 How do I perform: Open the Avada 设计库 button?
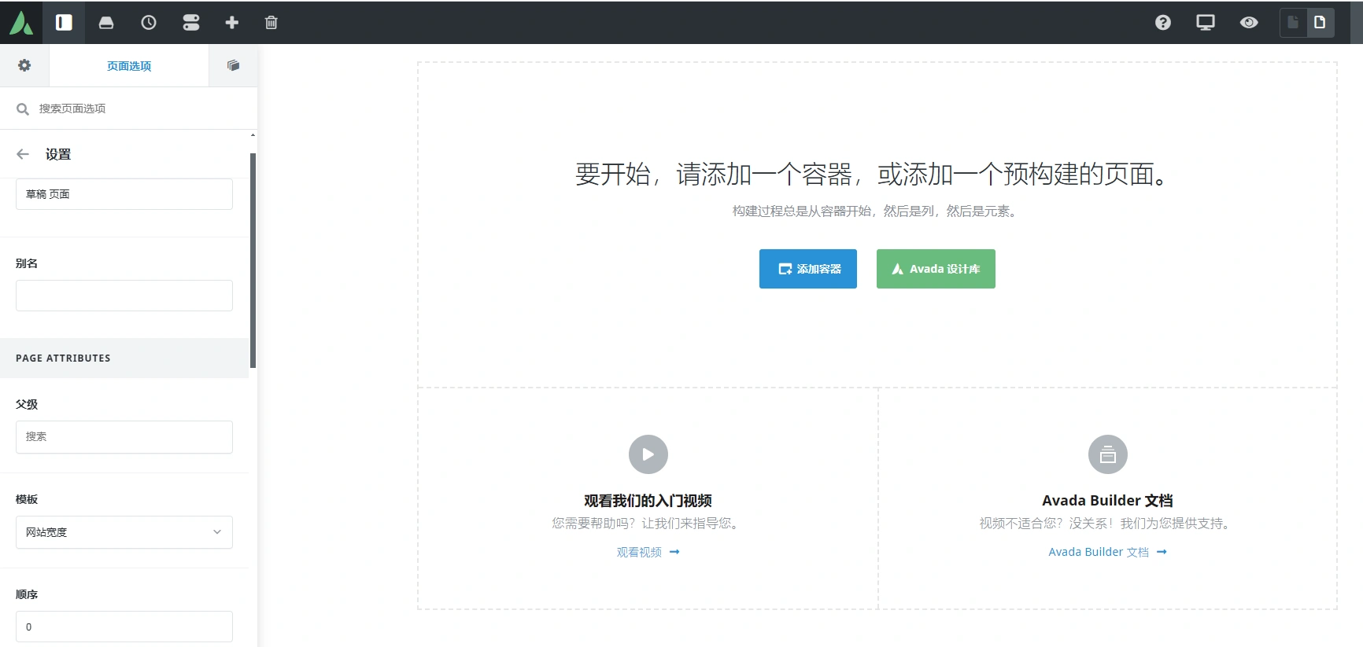(936, 269)
